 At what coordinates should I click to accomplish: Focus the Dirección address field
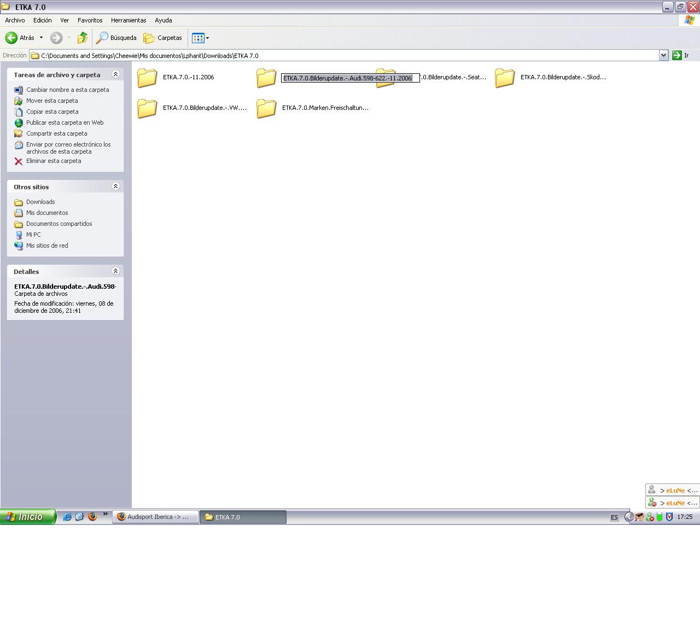click(x=344, y=55)
